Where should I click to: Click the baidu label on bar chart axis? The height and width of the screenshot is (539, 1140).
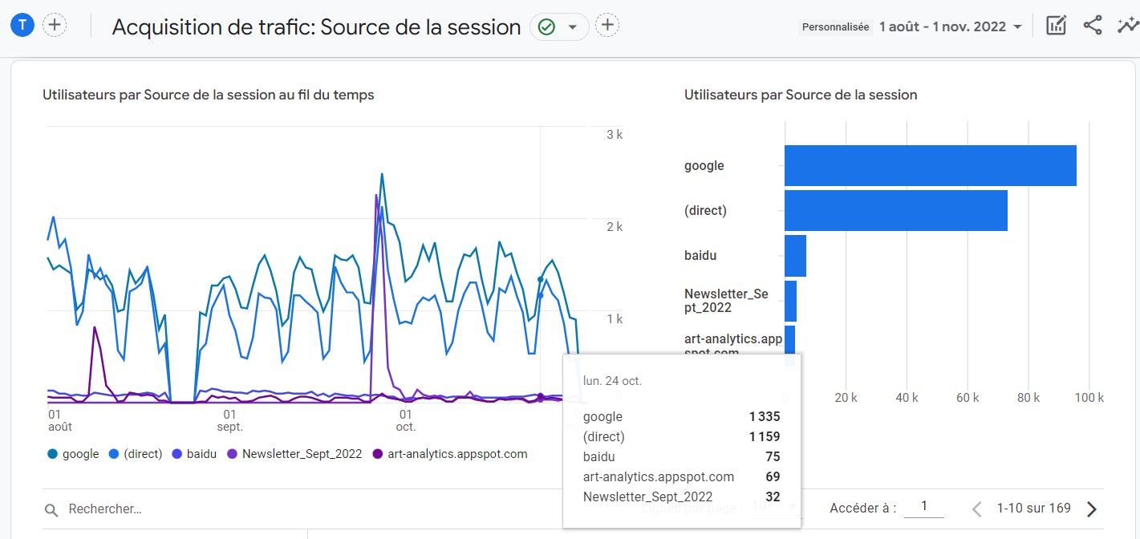pyautogui.click(x=700, y=256)
